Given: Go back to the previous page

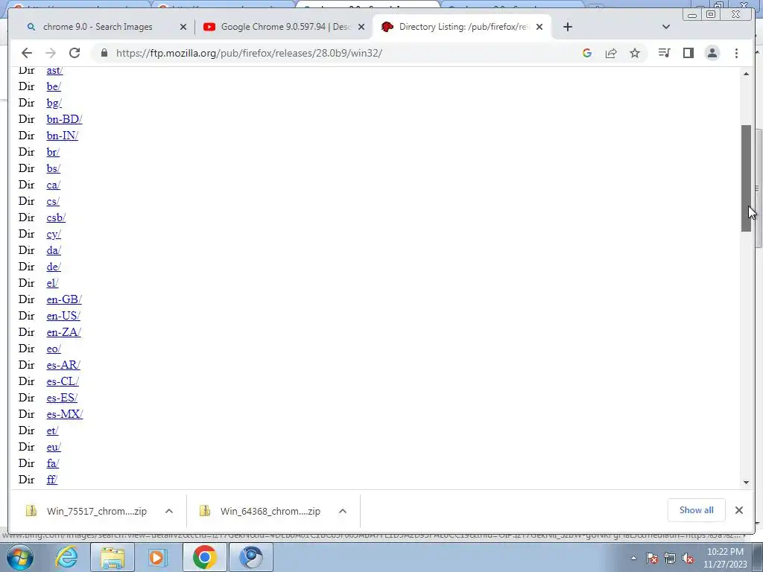Looking at the screenshot, I should pos(27,53).
